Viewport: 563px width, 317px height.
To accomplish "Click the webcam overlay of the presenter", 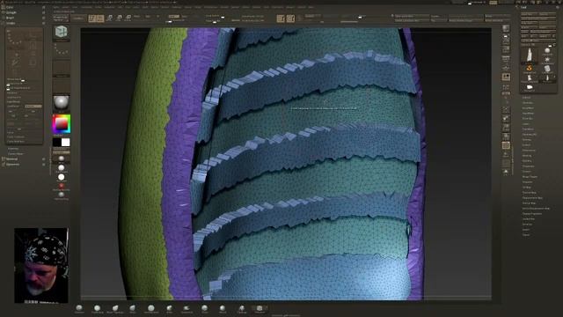I will point(41,265).
